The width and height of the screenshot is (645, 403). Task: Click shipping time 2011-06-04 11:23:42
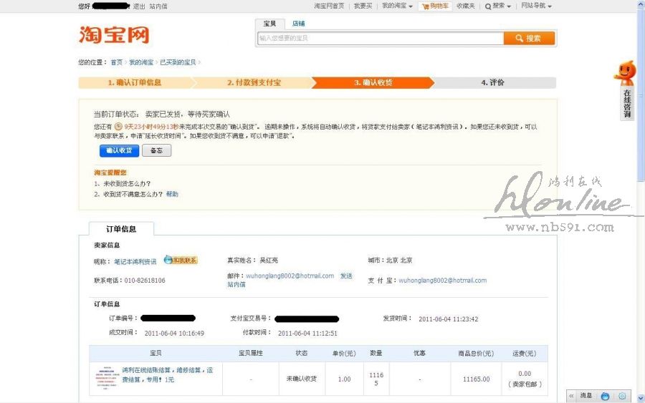click(x=449, y=319)
